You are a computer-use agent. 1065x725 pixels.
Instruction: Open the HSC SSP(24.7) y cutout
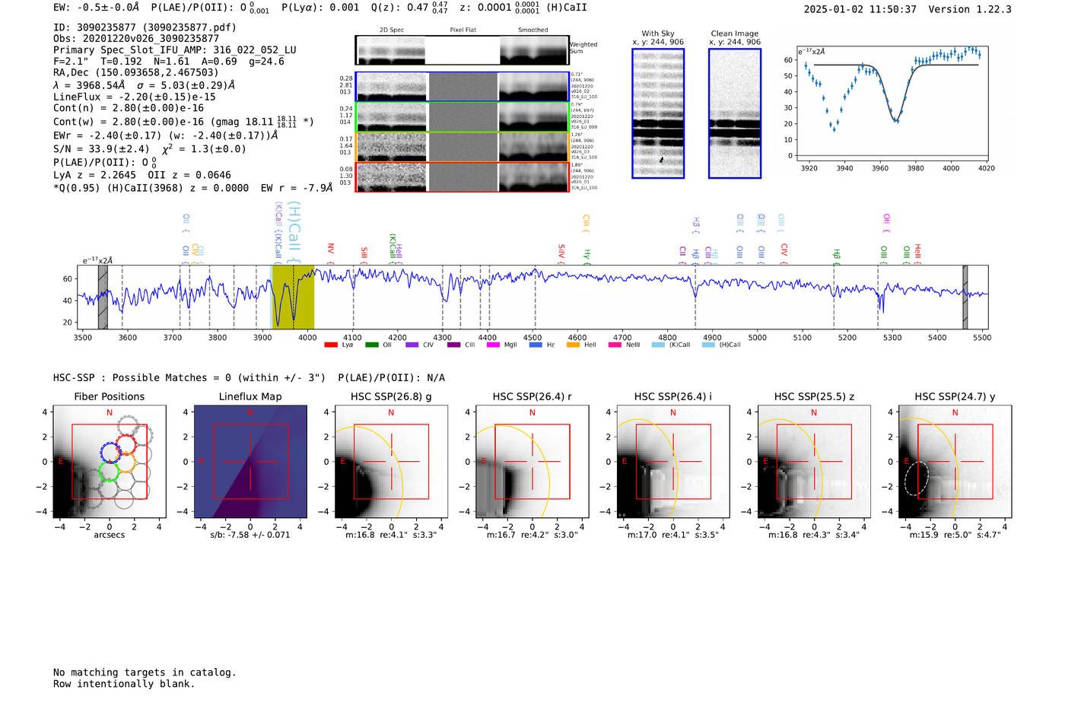[x=955, y=461]
